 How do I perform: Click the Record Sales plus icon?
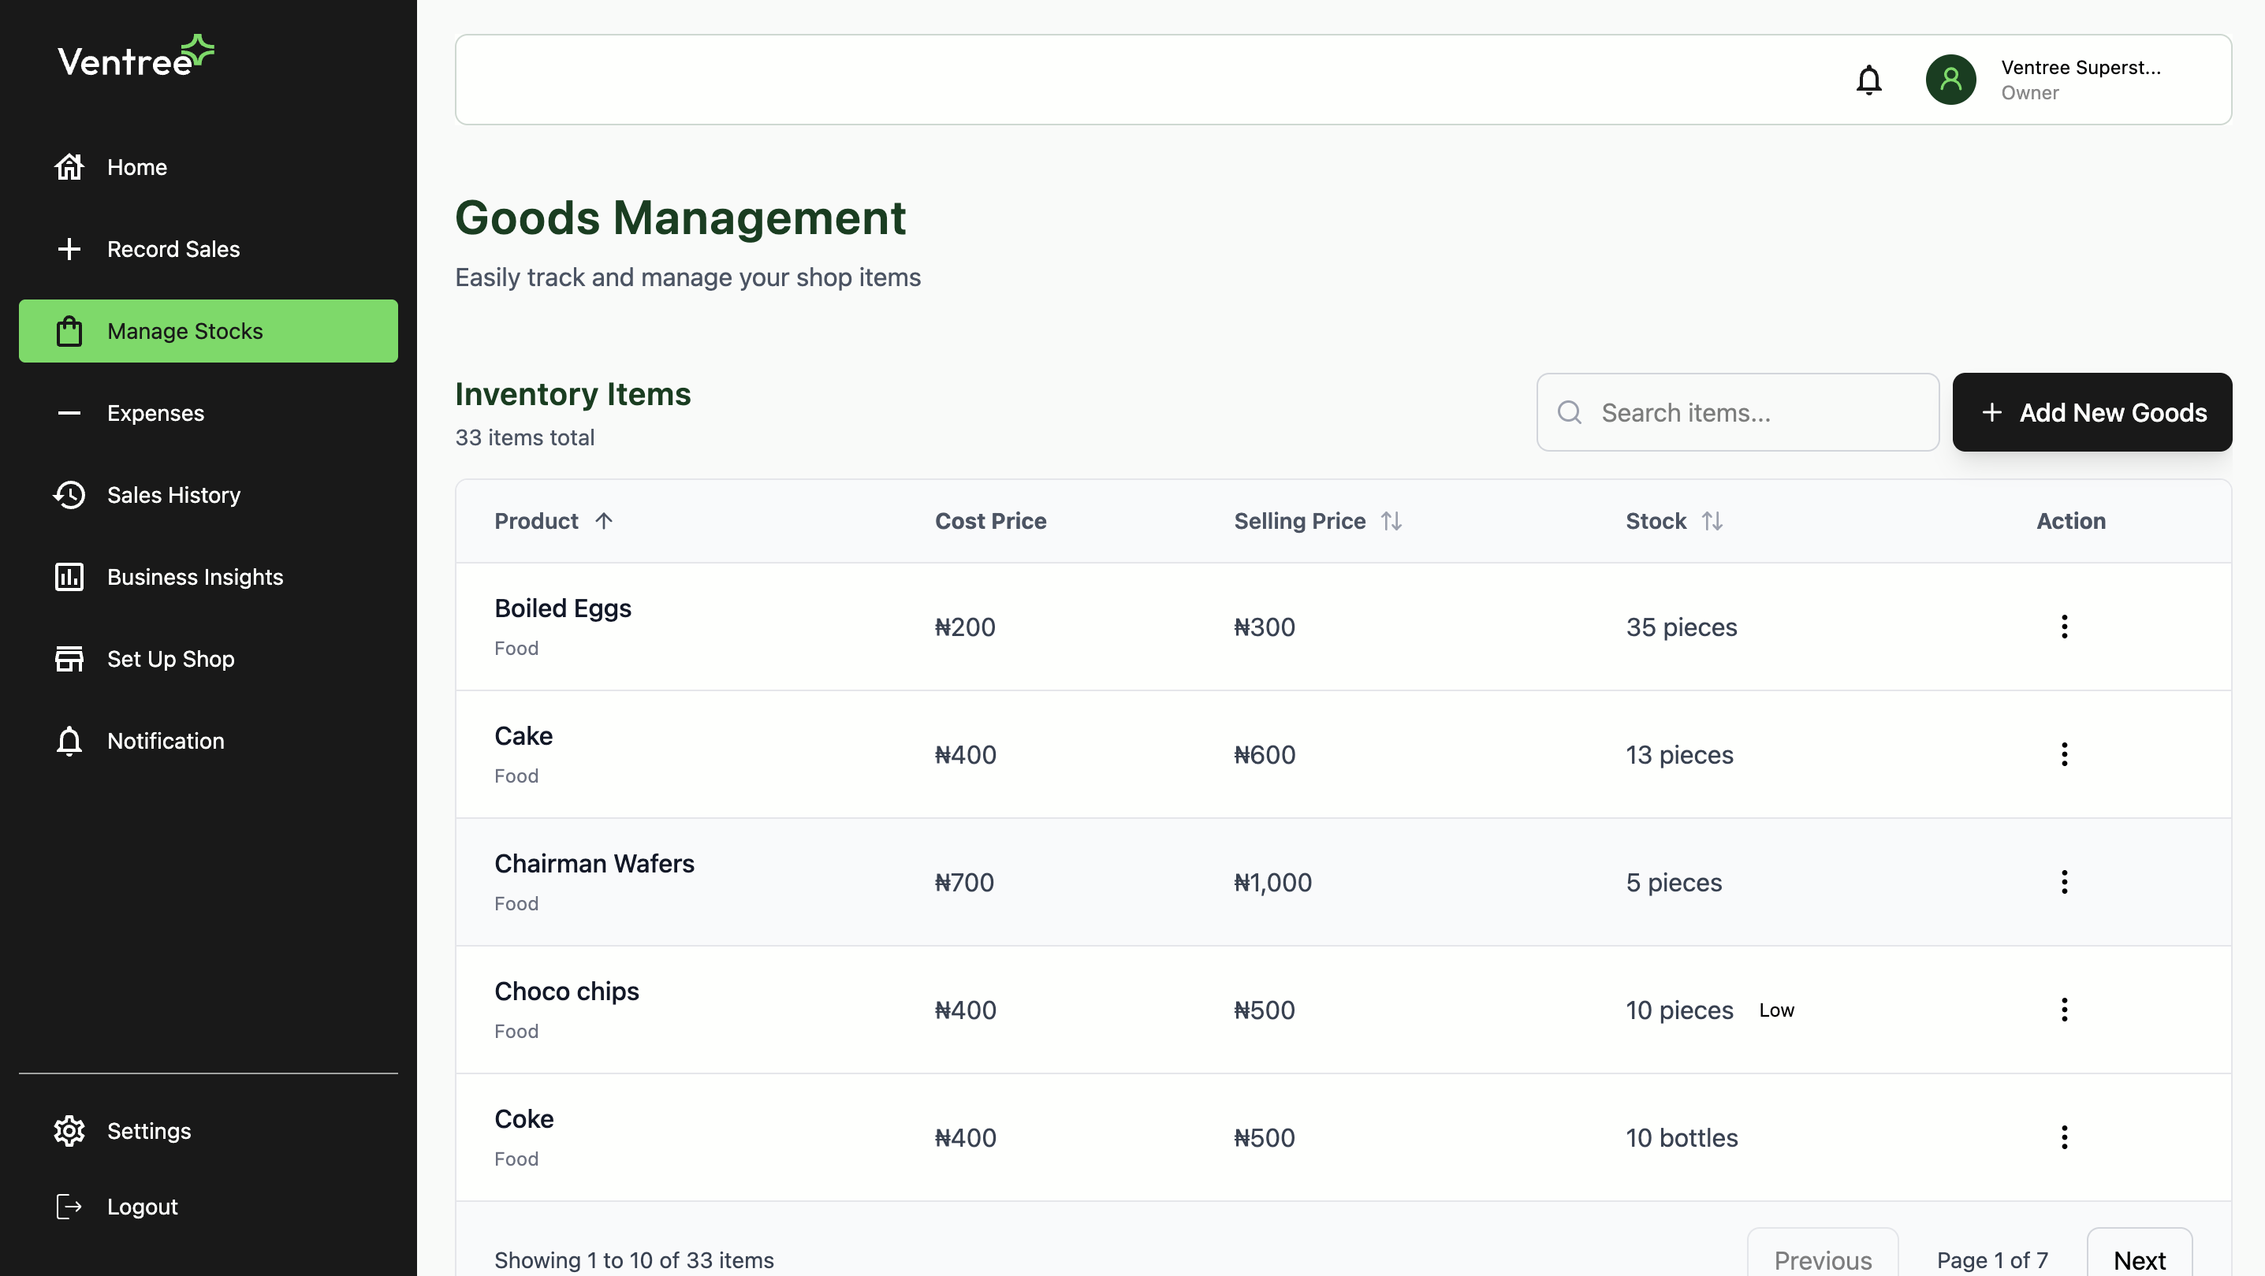69,249
